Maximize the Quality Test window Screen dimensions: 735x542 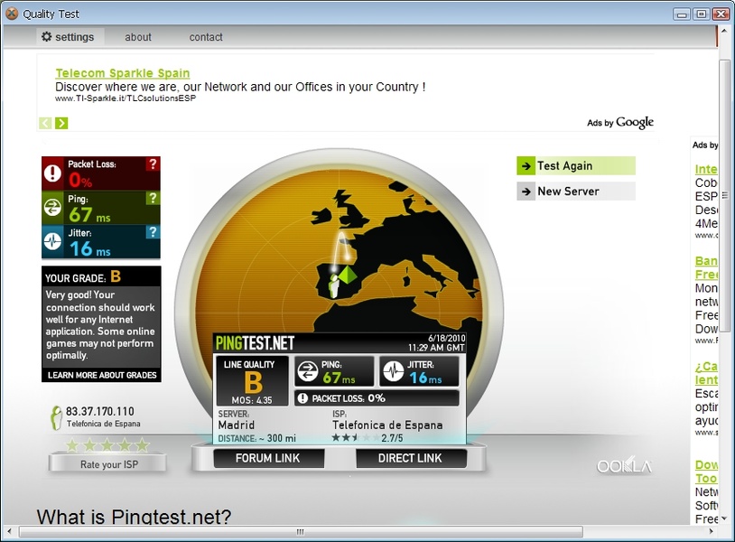(702, 14)
